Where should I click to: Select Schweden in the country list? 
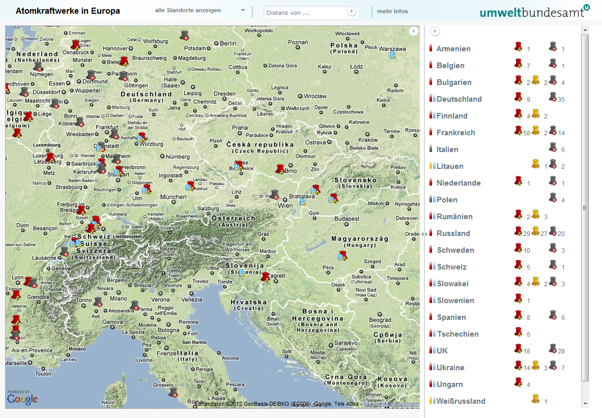pos(455,250)
